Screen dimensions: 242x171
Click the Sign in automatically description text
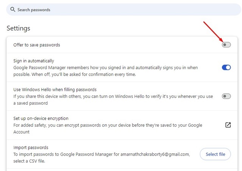(x=106, y=71)
